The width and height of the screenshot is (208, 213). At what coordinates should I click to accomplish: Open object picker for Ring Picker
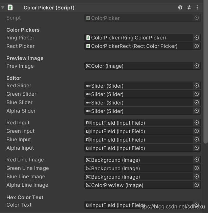197,38
